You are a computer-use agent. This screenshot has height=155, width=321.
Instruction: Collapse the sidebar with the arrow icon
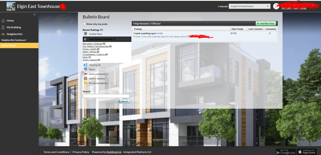tap(35, 14)
